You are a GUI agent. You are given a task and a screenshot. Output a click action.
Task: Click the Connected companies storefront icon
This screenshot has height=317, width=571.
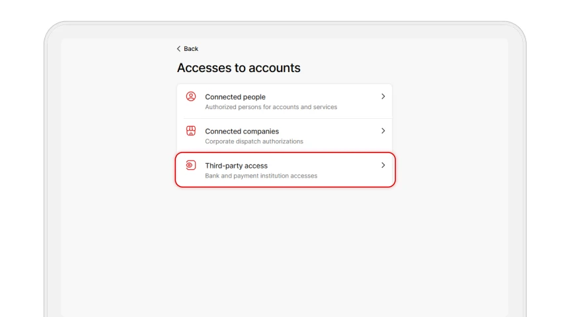[x=191, y=131]
